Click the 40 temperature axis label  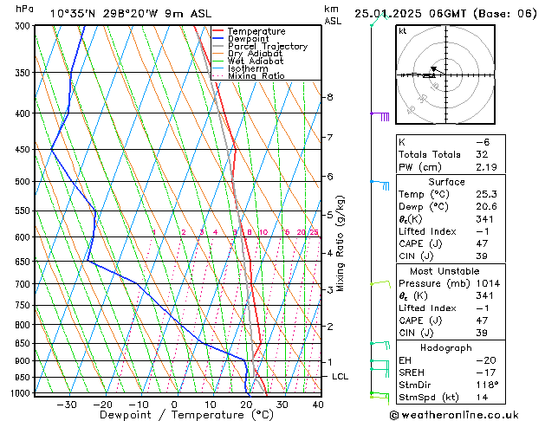pyautogui.click(x=318, y=405)
